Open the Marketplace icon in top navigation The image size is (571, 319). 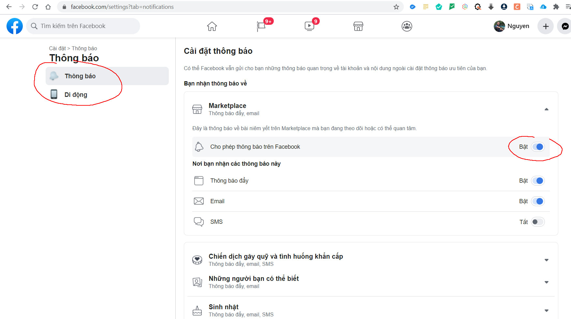point(358,26)
